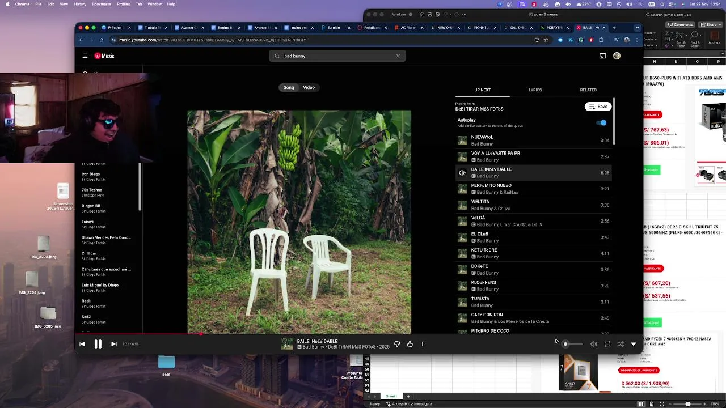Switch to Video mode
The width and height of the screenshot is (726, 408).
click(x=309, y=87)
